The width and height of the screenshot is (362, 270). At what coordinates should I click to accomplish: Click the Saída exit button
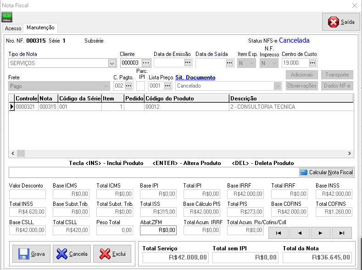pyautogui.click(x=341, y=22)
